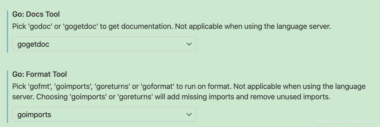Viewport: 380px width, 127px height.
Task: Click the chevron arrow beside goimports
Action: coord(189,115)
